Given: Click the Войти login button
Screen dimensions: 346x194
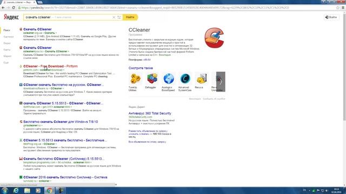Looking at the screenshot, I should tap(331, 17).
